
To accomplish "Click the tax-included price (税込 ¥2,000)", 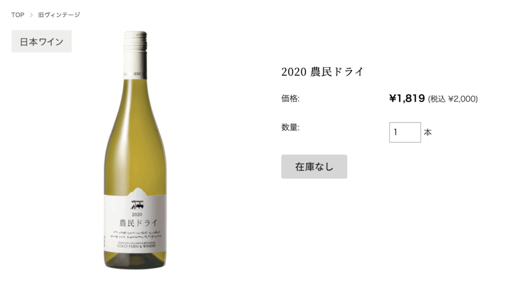I will (453, 99).
